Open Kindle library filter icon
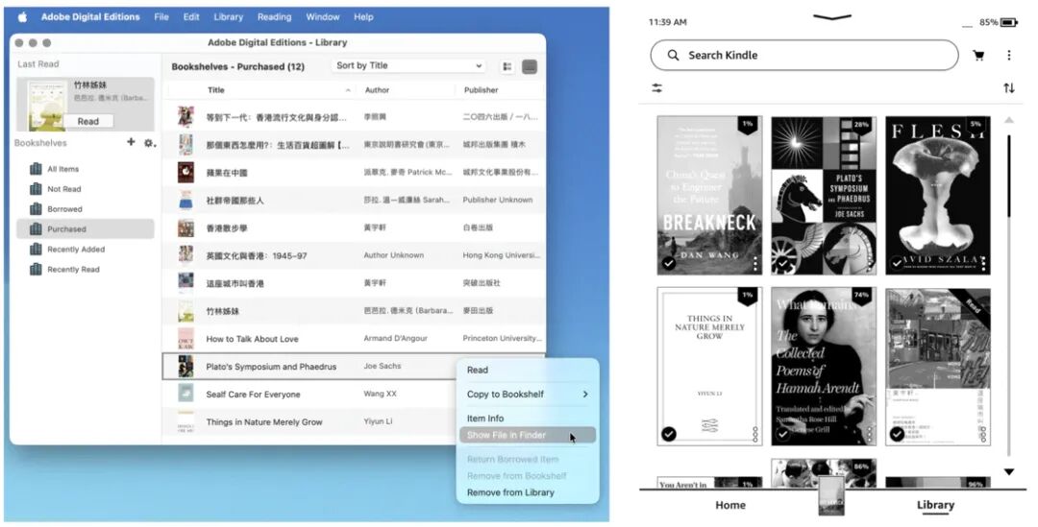 point(657,88)
